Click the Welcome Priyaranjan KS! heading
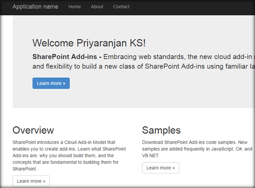Image resolution: width=255 pixels, height=188 pixels. pos(89,43)
